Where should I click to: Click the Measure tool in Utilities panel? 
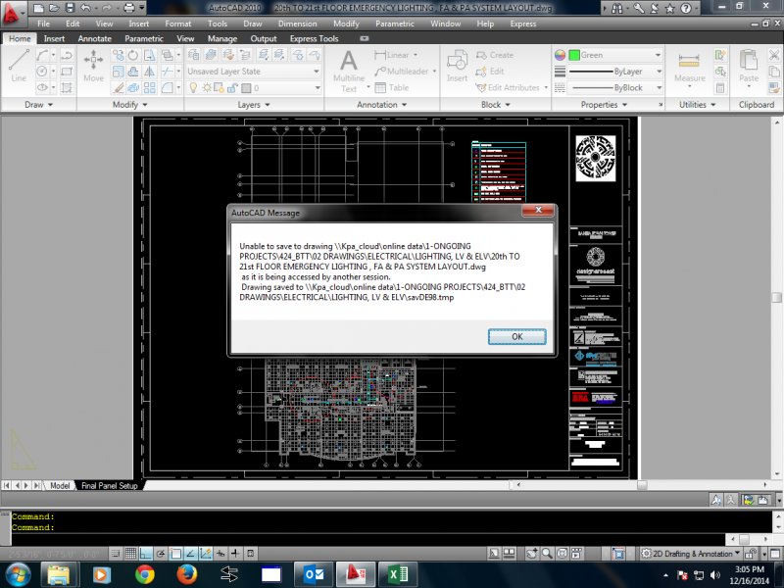pos(689,67)
